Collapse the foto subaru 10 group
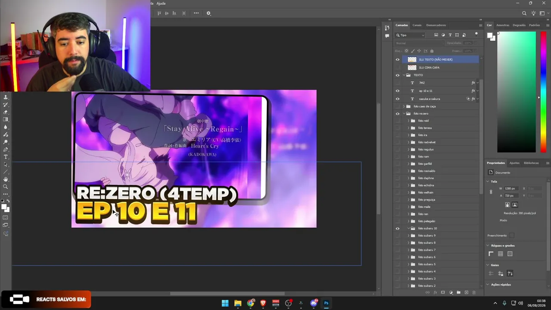 click(409, 228)
